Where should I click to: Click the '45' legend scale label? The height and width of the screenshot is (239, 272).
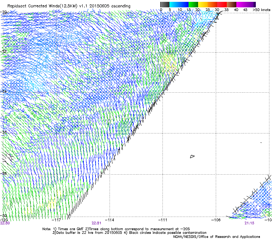click(x=245, y=10)
